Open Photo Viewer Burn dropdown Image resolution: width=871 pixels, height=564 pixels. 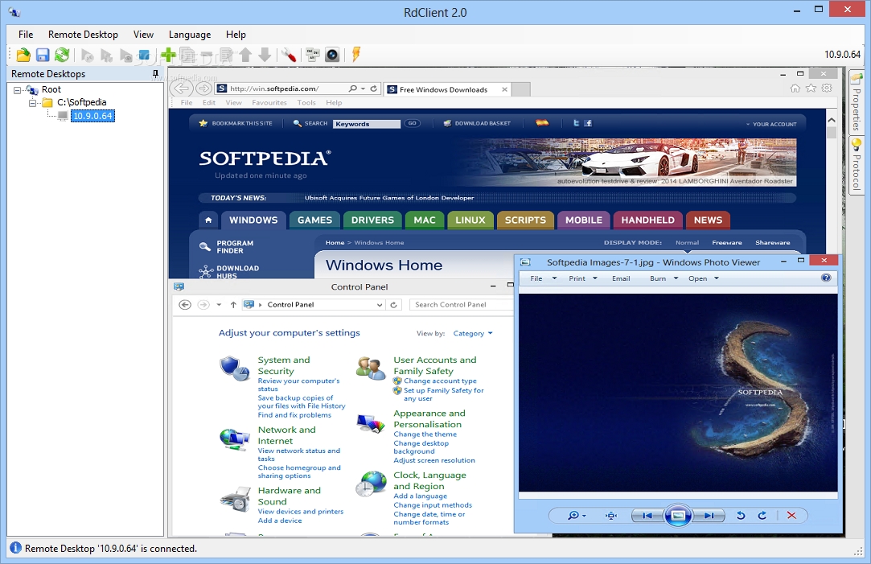664,278
